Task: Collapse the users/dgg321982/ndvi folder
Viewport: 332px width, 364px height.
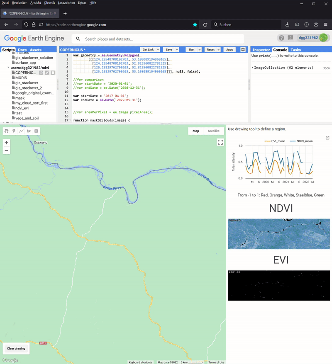Action: (x=8, y=68)
